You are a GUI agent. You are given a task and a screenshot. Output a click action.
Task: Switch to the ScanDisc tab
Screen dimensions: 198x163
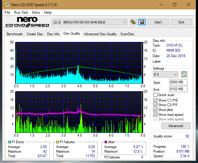click(x=127, y=34)
